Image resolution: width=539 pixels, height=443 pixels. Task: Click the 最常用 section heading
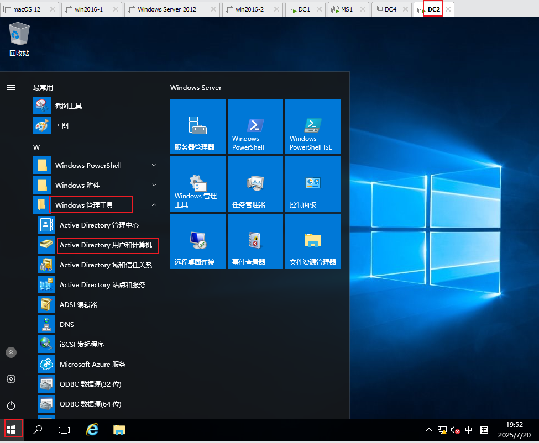point(43,88)
